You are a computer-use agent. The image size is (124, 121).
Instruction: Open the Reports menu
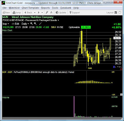coord(45,8)
